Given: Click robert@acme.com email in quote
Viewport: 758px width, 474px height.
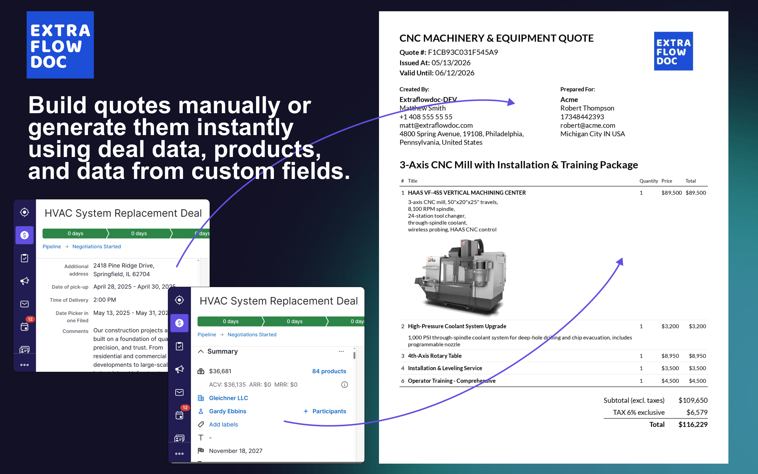Looking at the screenshot, I should (588, 125).
